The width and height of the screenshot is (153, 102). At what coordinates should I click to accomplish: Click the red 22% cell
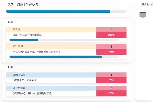(x=111, y=35)
